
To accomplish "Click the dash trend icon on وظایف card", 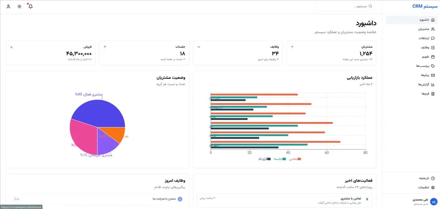I will coord(199,47).
